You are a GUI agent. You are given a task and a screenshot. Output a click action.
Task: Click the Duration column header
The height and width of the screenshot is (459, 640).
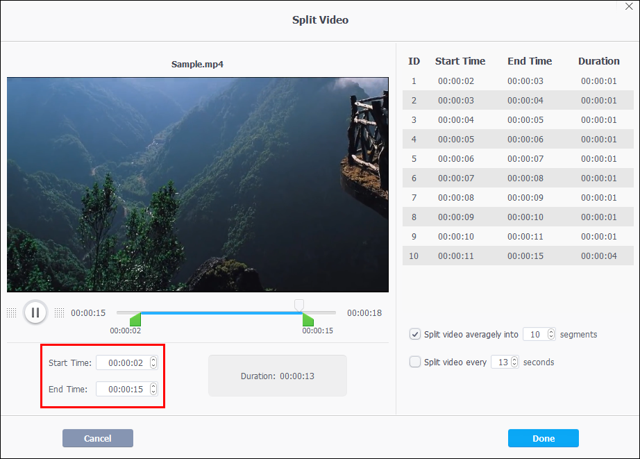(x=599, y=61)
